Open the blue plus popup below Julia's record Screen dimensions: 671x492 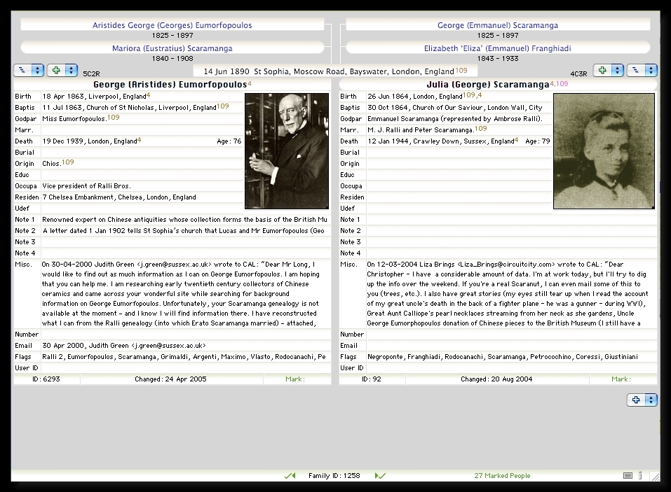(642, 400)
